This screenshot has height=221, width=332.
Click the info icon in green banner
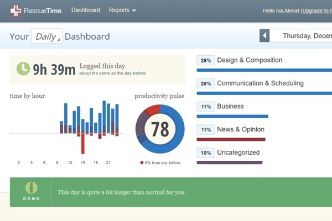31,187
